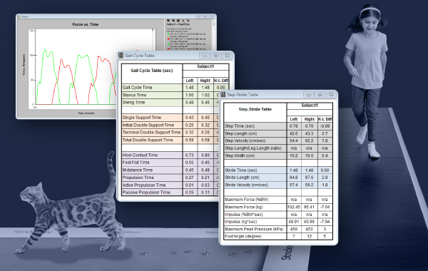428x271 pixels.
Task: Click the '68.91' impulse cell
Action: pos(294,222)
